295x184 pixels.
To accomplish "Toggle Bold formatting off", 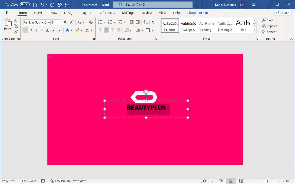I will pyautogui.click(x=25, y=30).
